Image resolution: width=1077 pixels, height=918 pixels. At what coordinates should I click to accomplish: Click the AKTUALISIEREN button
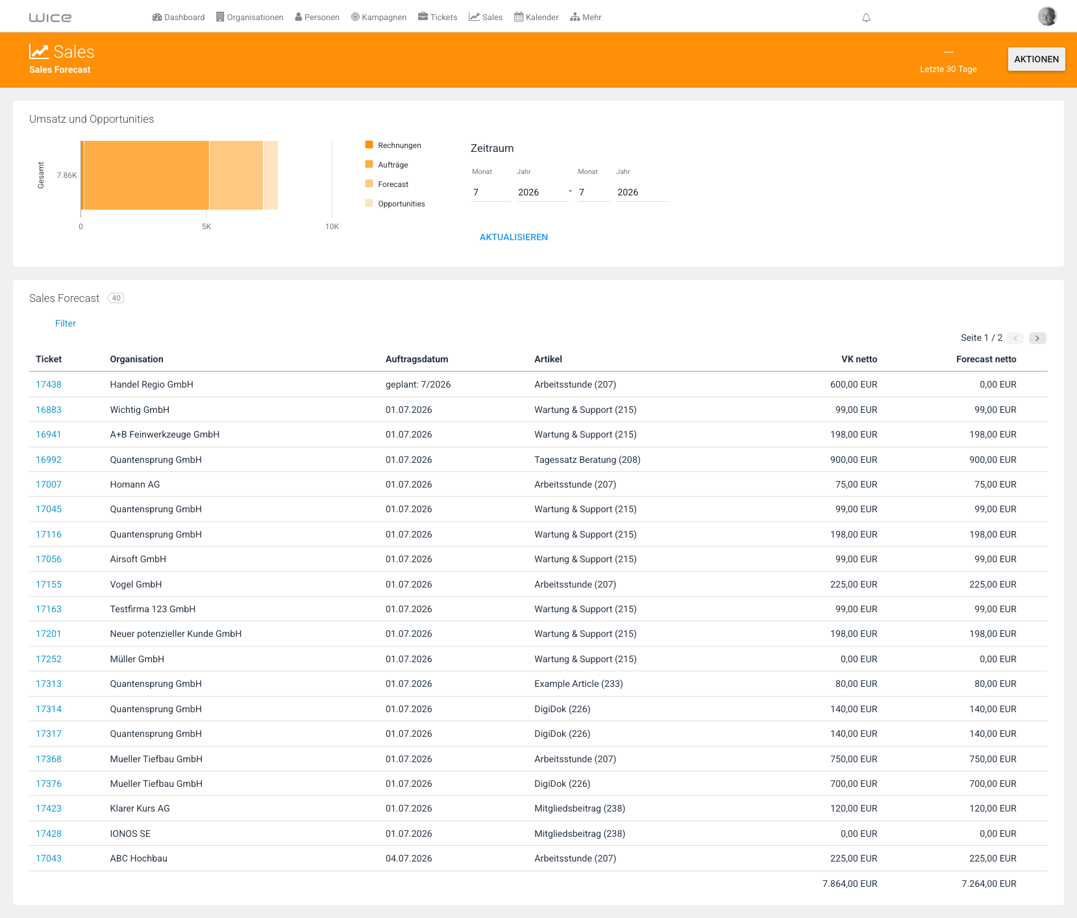click(514, 238)
